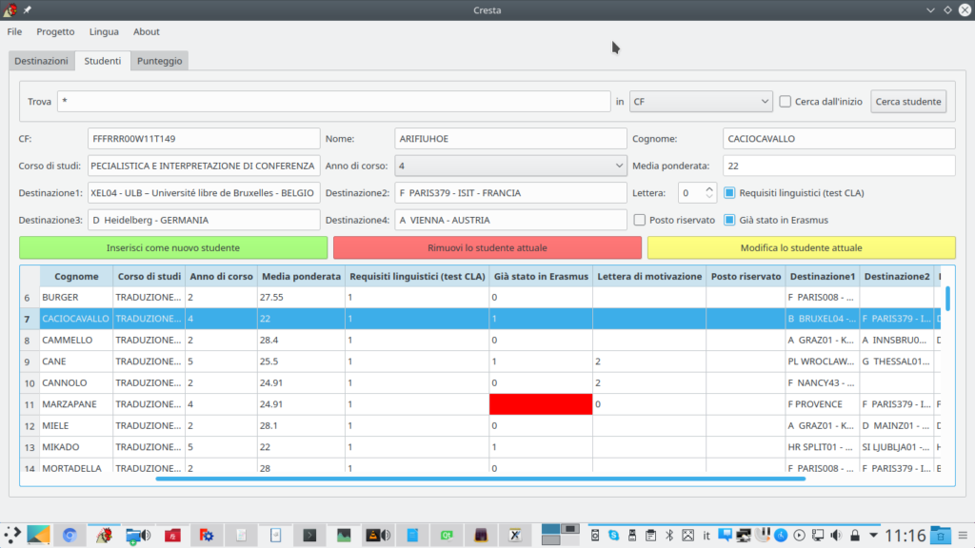The image size is (975, 548).
Task: Click the red cell in MARZAPANE row
Action: click(x=541, y=403)
